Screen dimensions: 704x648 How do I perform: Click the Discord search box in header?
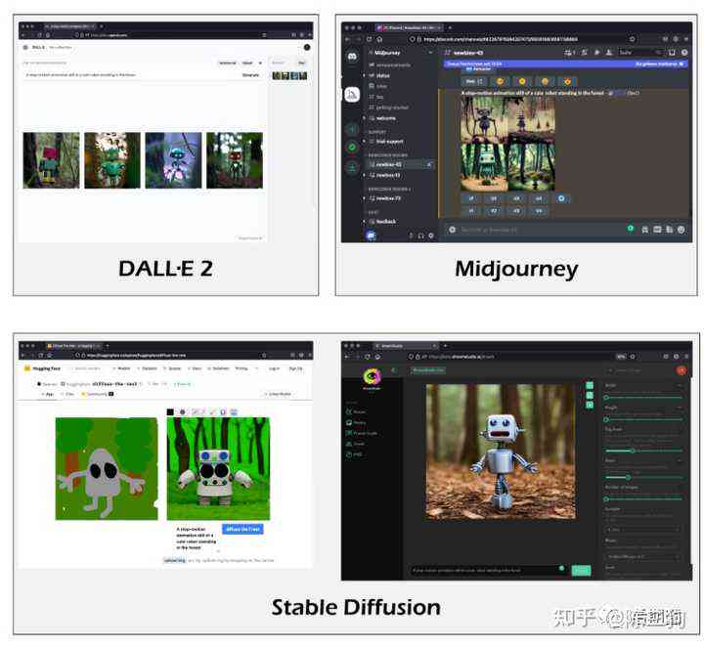click(x=640, y=53)
